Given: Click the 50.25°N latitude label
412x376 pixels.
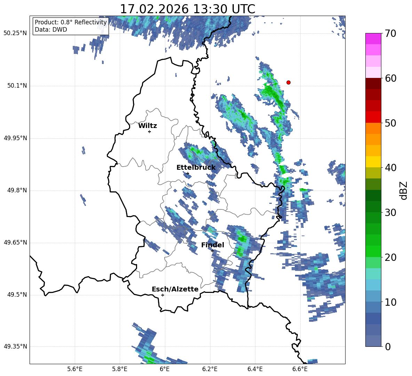Looking at the screenshot, I should 15,33.
